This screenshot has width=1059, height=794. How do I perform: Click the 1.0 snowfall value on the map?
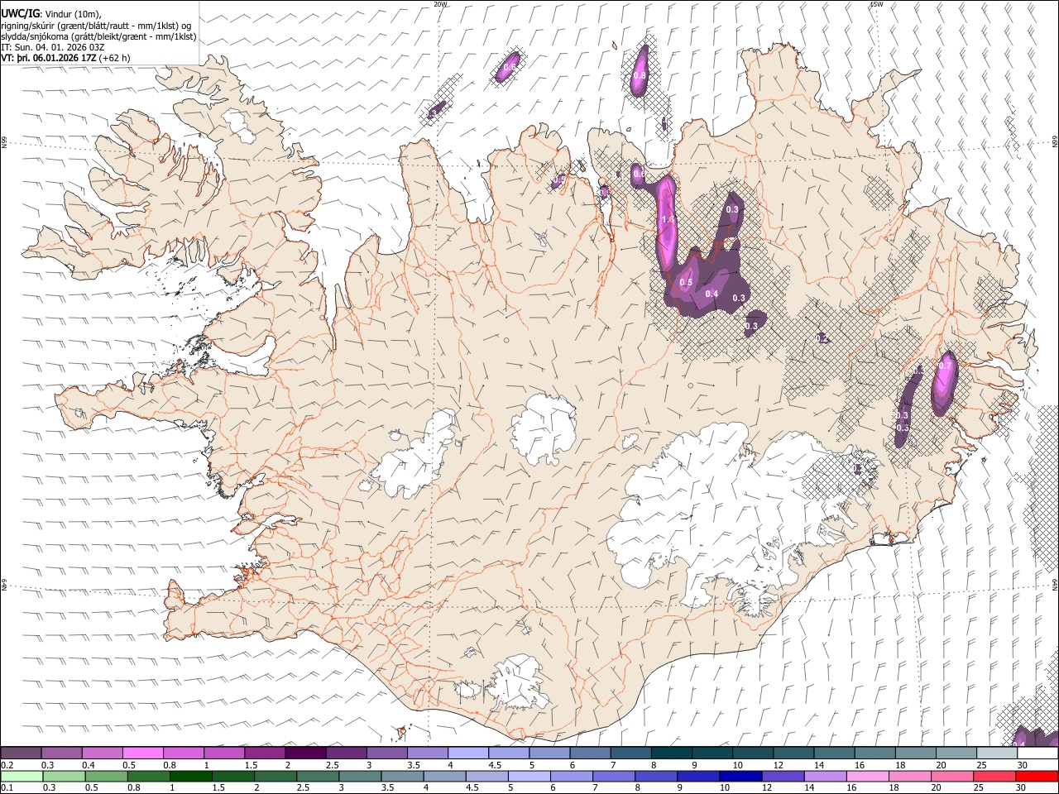(668, 220)
